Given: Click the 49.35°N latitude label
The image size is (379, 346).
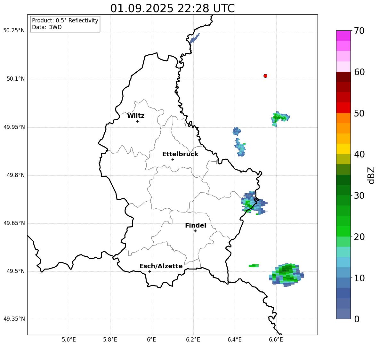Looking at the screenshot, I should pos(14,319).
